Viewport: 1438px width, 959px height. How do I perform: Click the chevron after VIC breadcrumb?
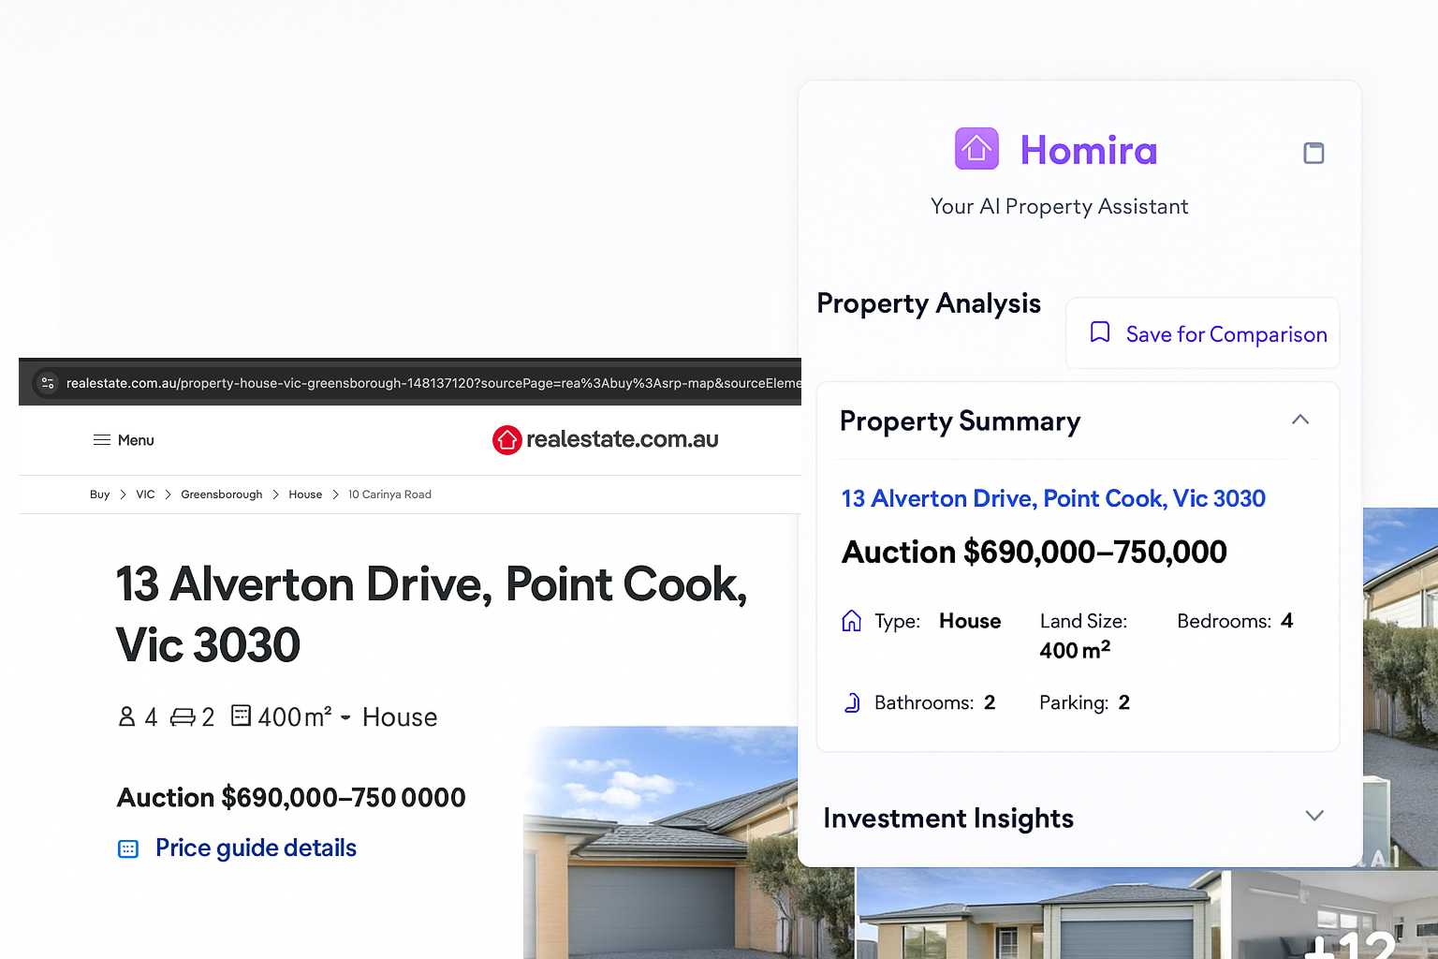[169, 494]
